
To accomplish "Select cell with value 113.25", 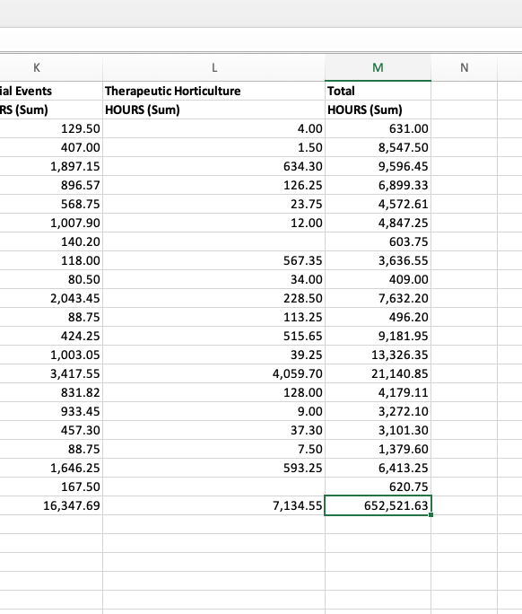I will click(214, 317).
